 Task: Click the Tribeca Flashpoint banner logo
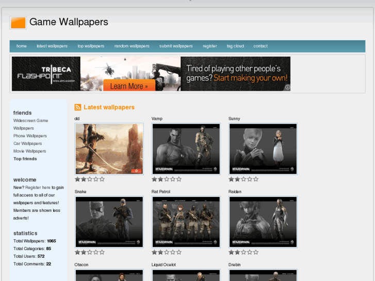(46, 74)
